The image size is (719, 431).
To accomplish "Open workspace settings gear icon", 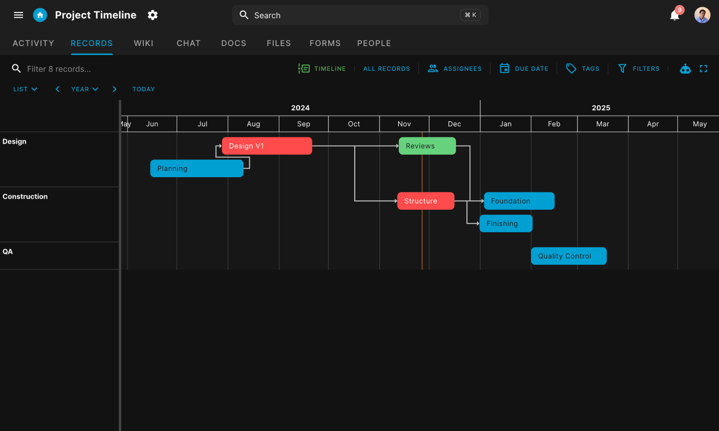I will 152,15.
